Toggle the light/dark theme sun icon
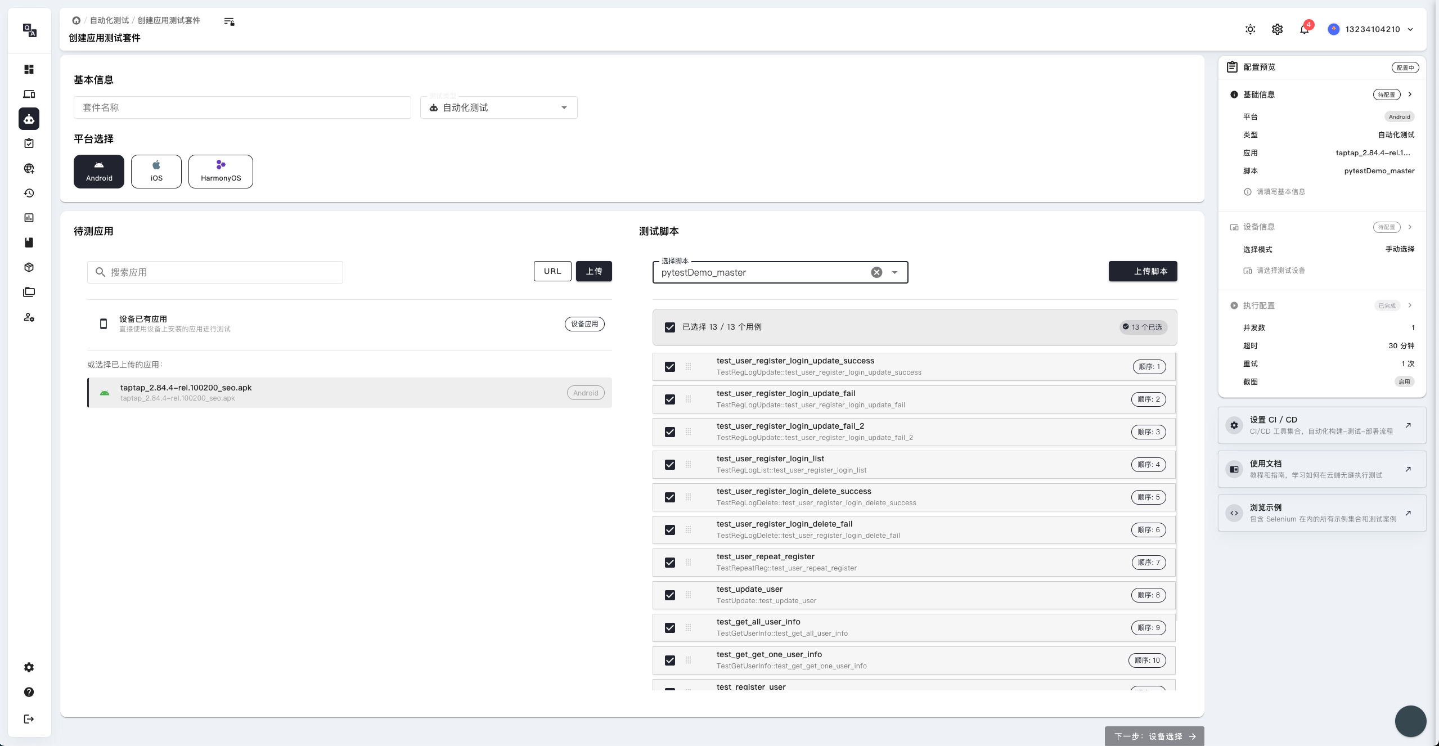1439x746 pixels. (x=1250, y=29)
